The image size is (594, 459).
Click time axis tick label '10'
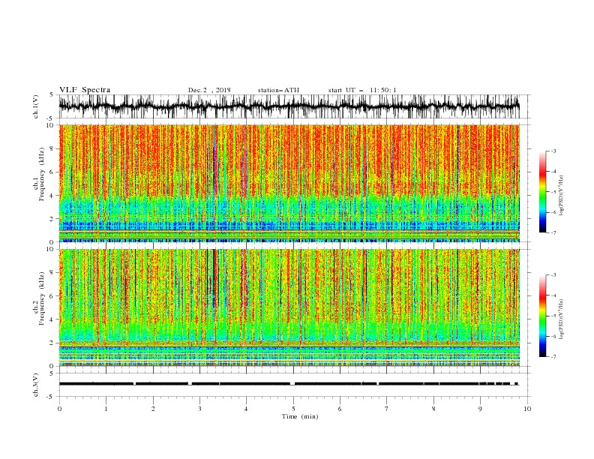(x=527, y=409)
